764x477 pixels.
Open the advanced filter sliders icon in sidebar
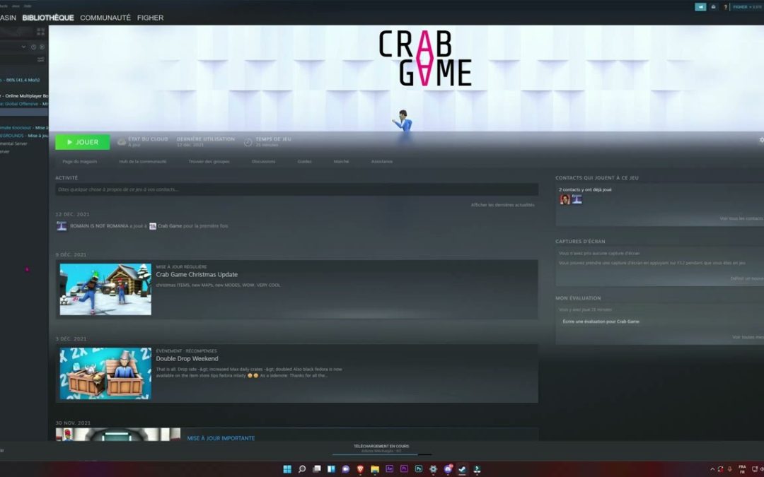(41, 59)
